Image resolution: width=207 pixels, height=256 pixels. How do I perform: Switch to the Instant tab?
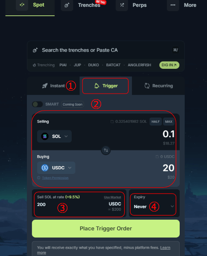(x=53, y=86)
